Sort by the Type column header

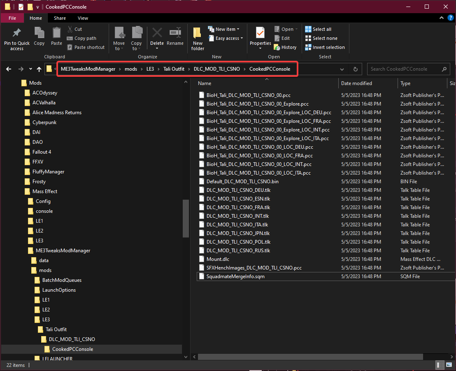[405, 83]
